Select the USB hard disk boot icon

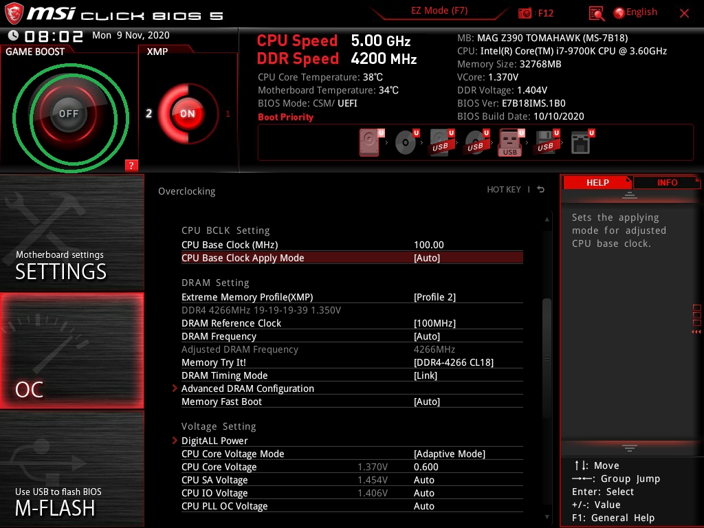(441, 142)
